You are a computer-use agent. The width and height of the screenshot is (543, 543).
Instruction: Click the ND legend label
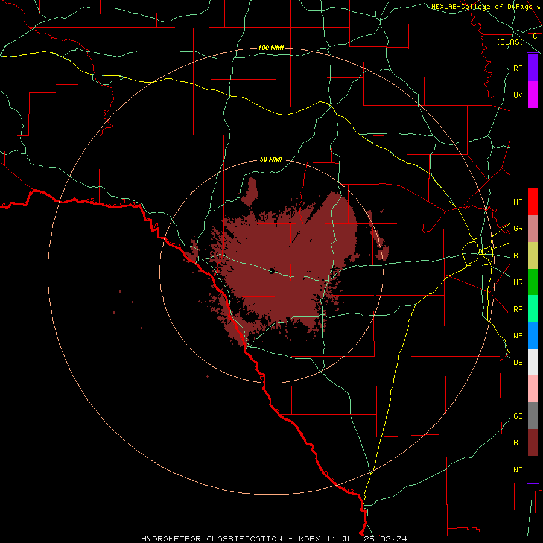coord(518,470)
